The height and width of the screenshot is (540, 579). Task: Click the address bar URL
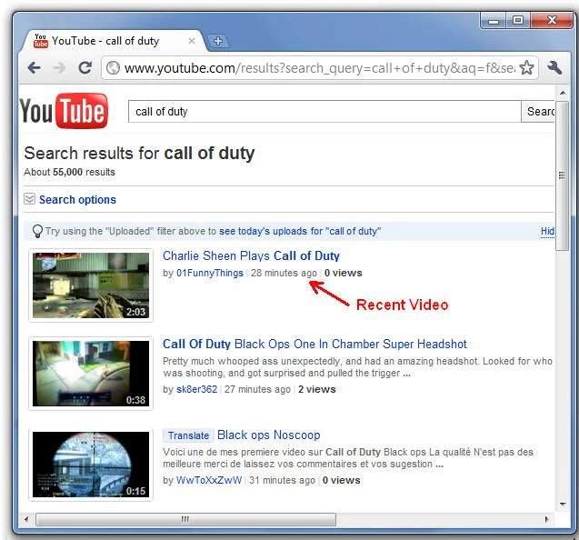pos(319,68)
